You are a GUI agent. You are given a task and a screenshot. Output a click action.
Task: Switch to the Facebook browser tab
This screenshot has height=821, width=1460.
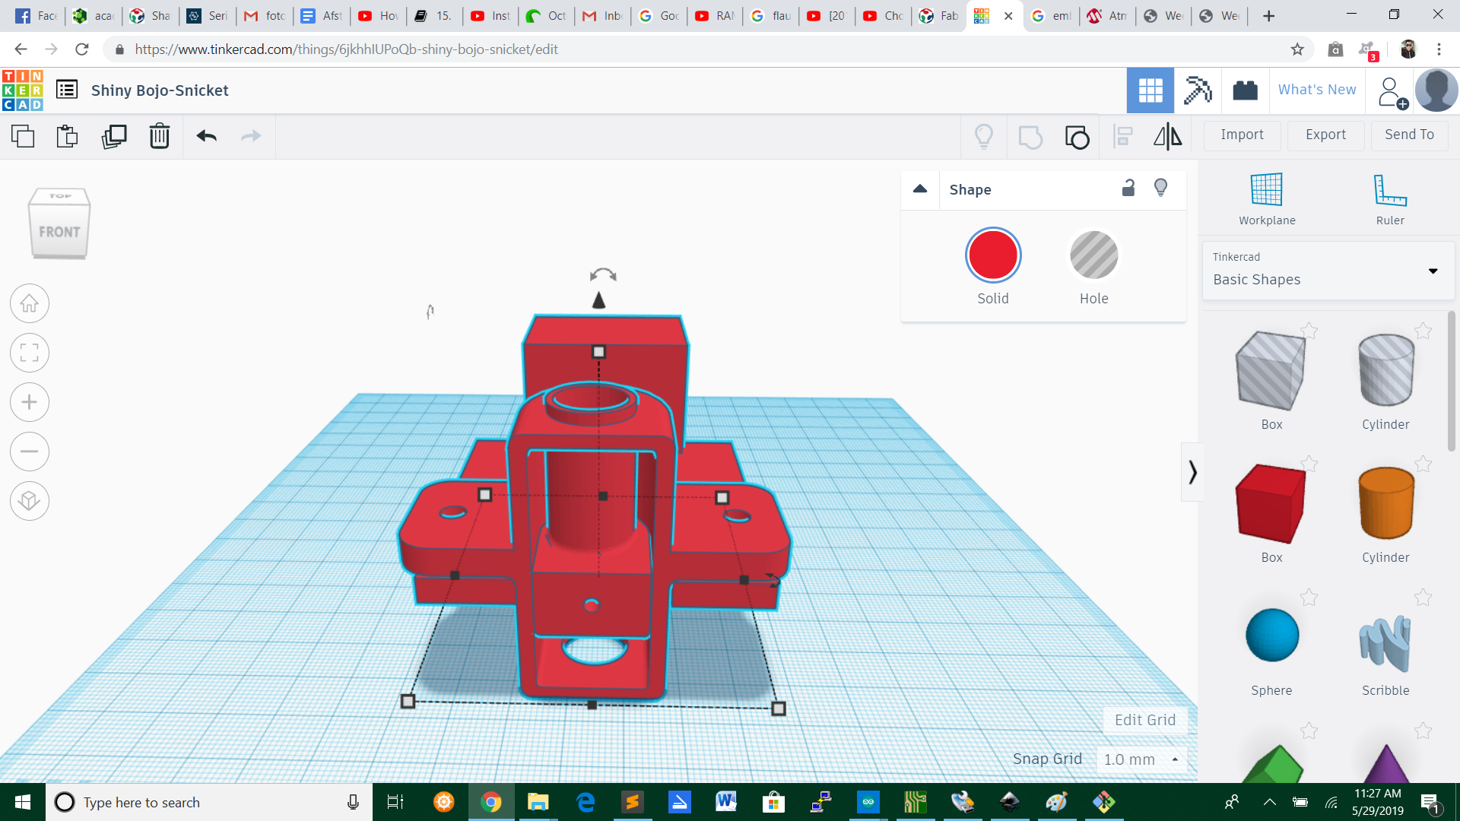pyautogui.click(x=36, y=16)
